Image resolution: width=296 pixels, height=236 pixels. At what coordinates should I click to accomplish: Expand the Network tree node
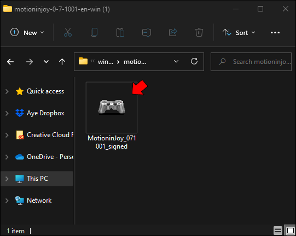click(x=7, y=200)
